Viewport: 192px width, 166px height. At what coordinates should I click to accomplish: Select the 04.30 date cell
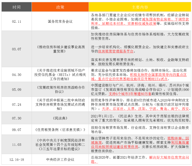16,75
